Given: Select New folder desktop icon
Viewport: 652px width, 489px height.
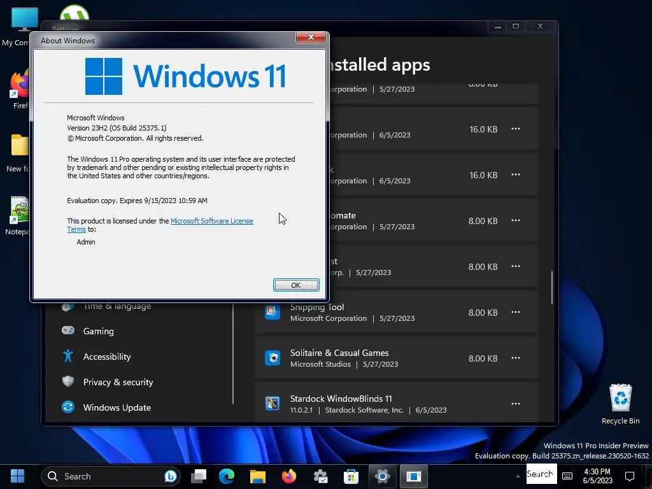Looking at the screenshot, I should pyautogui.click(x=17, y=153).
